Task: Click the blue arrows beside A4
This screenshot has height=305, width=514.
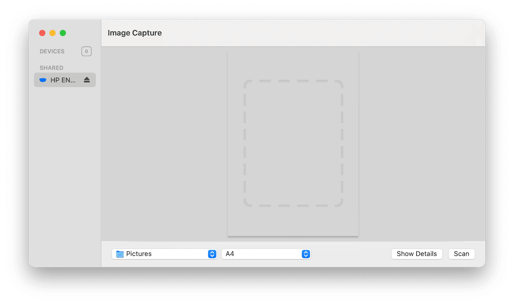Action: click(306, 254)
